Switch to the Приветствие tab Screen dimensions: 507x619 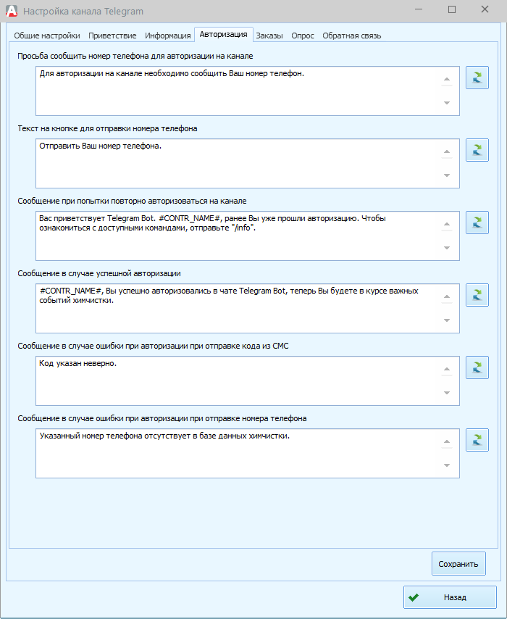coord(112,36)
